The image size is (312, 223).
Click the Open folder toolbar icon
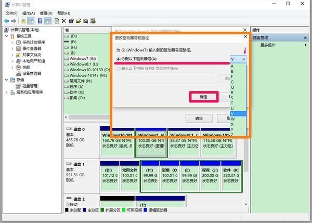[x=78, y=21]
